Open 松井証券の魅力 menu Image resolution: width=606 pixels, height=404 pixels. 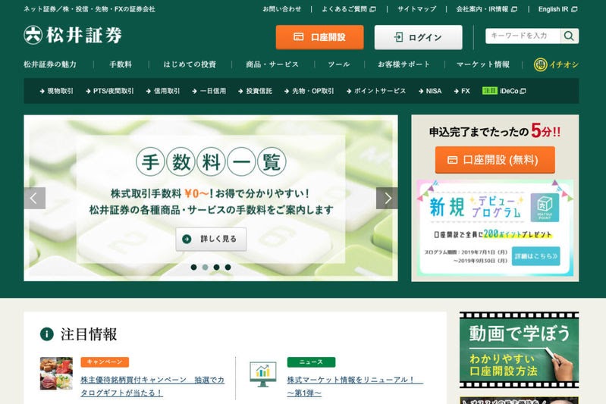click(50, 64)
